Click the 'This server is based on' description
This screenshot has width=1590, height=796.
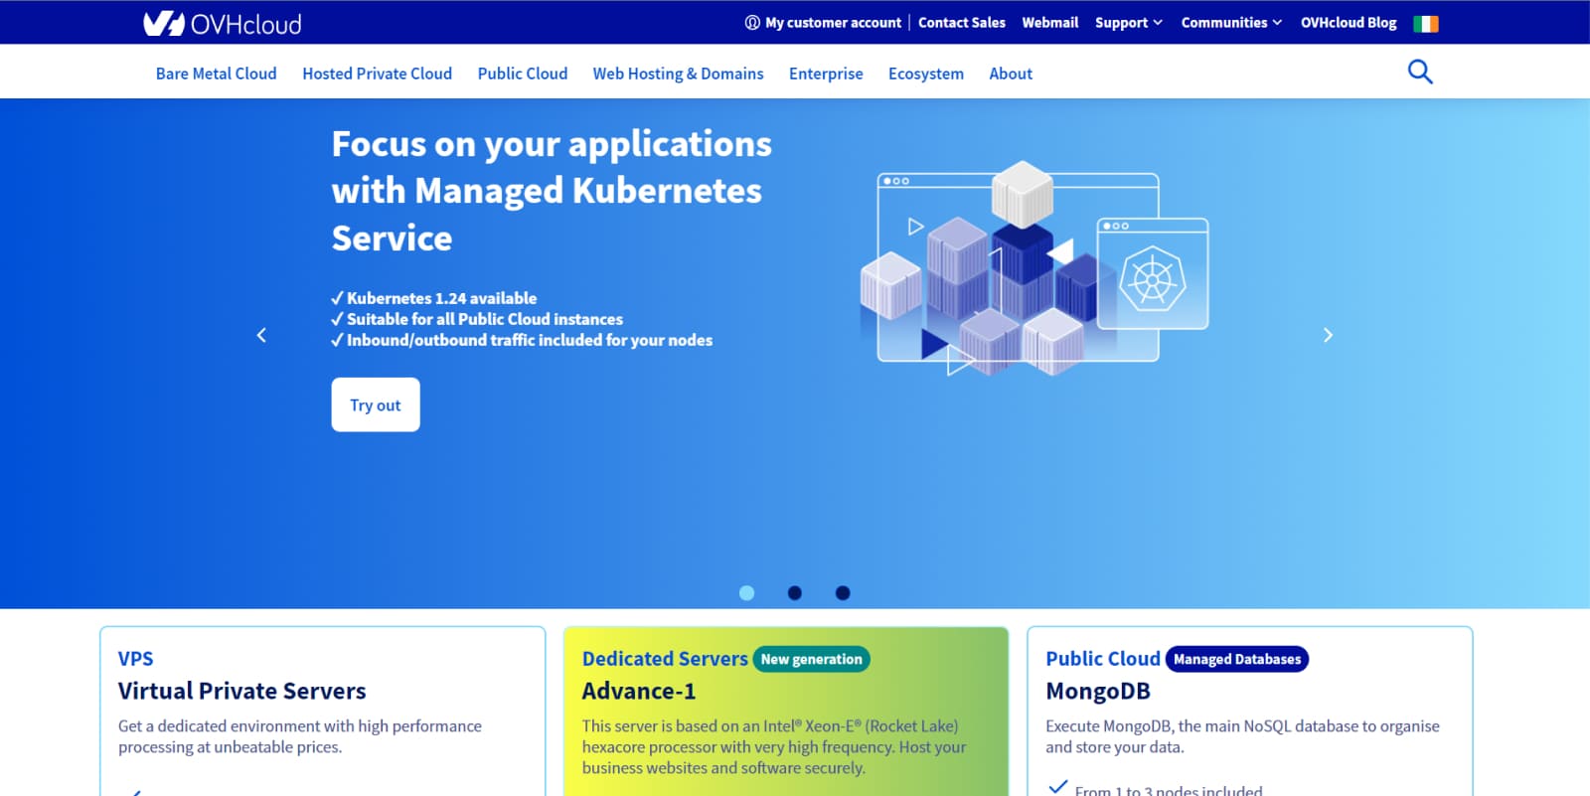774,747
